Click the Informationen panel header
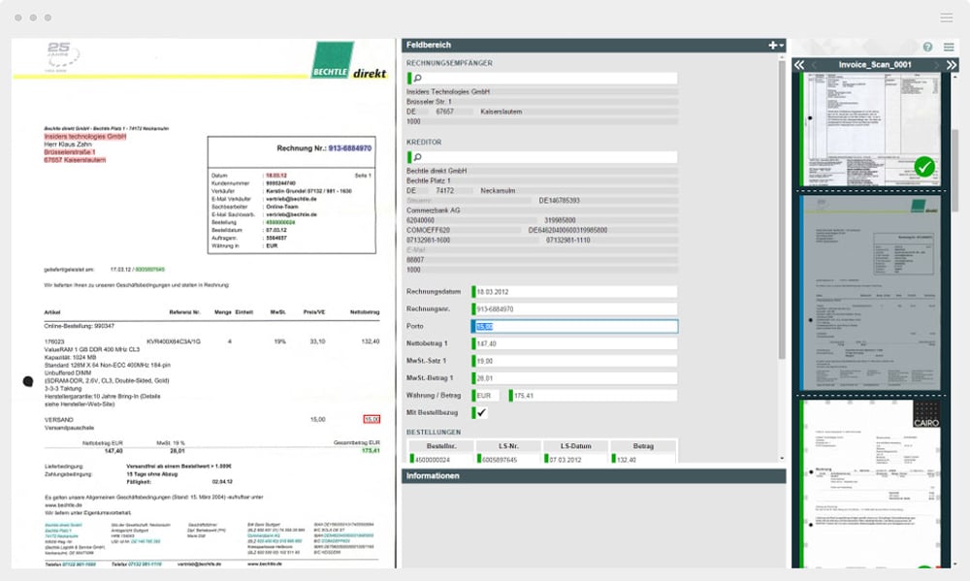 coord(594,476)
